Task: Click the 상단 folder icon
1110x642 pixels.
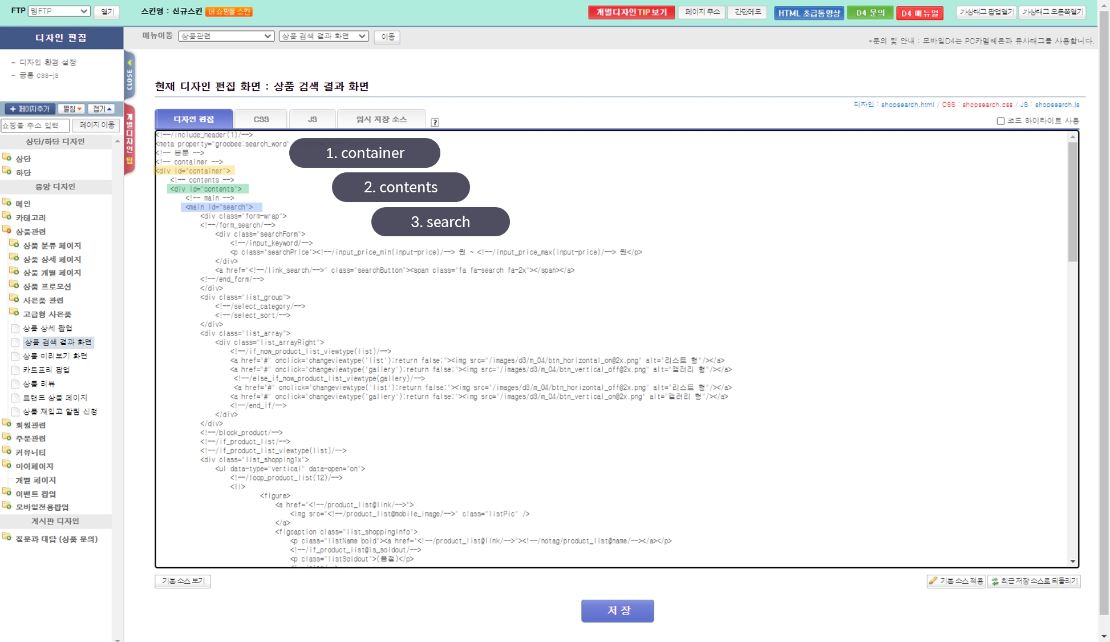Action: click(x=7, y=158)
